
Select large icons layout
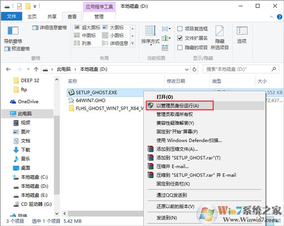114,27
